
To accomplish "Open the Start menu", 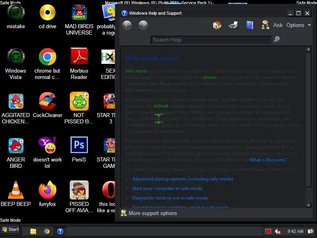I will click(x=10, y=230).
